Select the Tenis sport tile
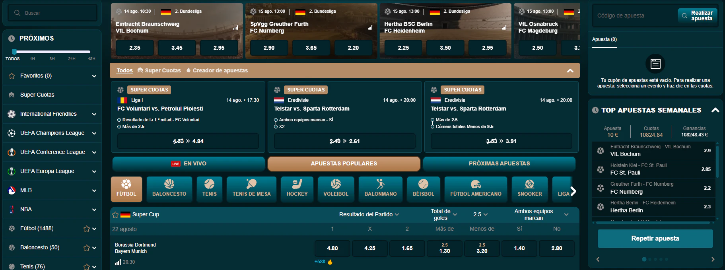The image size is (725, 270). click(x=209, y=189)
